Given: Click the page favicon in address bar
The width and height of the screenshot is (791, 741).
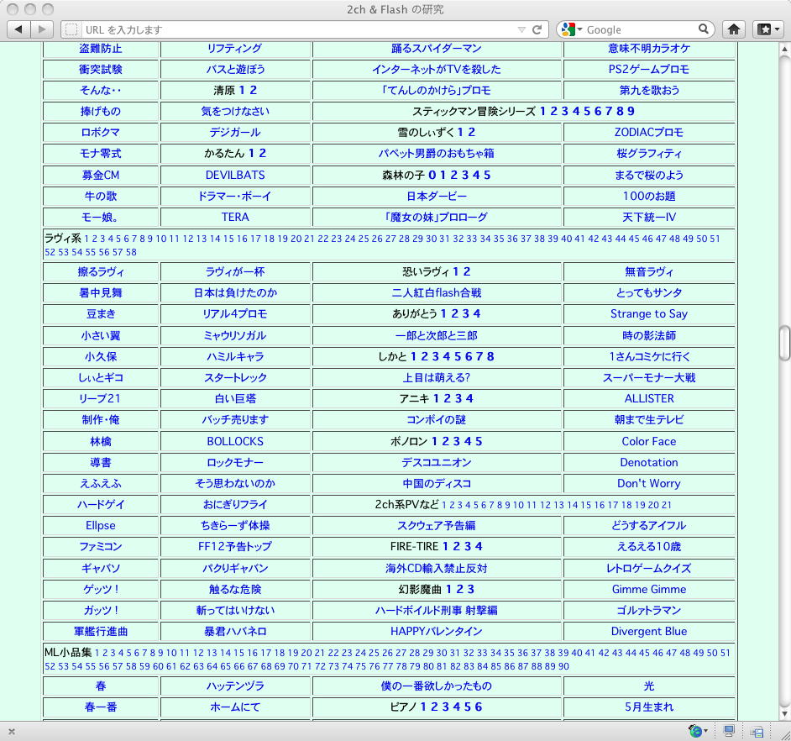Looking at the screenshot, I should [71, 29].
